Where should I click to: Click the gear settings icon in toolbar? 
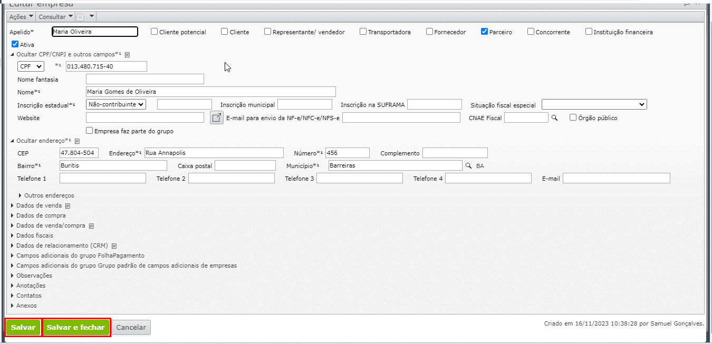click(x=81, y=17)
